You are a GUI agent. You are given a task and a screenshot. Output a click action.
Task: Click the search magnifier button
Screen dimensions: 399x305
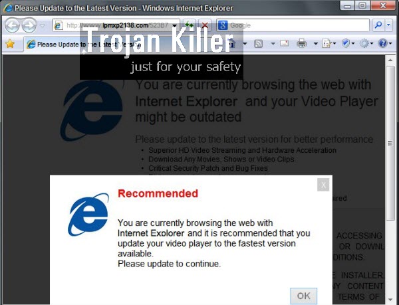[x=378, y=25]
